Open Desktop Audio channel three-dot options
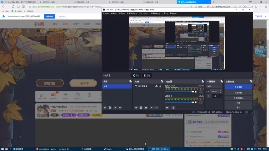This screenshot has height=151, width=269. point(201,102)
